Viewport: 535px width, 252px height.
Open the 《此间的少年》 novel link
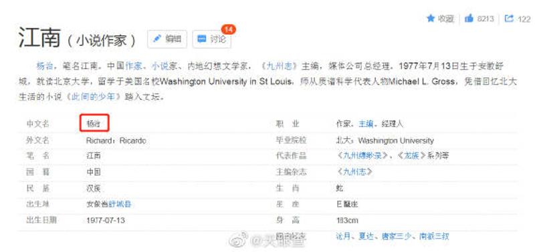point(94,97)
